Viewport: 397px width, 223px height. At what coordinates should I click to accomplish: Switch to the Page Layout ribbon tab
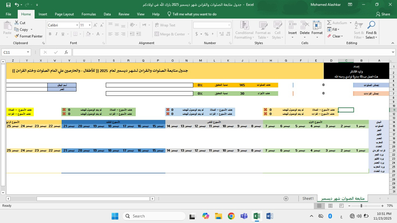[x=64, y=14]
